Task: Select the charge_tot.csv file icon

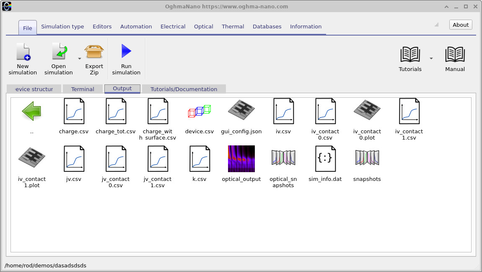Action: pyautogui.click(x=116, y=111)
